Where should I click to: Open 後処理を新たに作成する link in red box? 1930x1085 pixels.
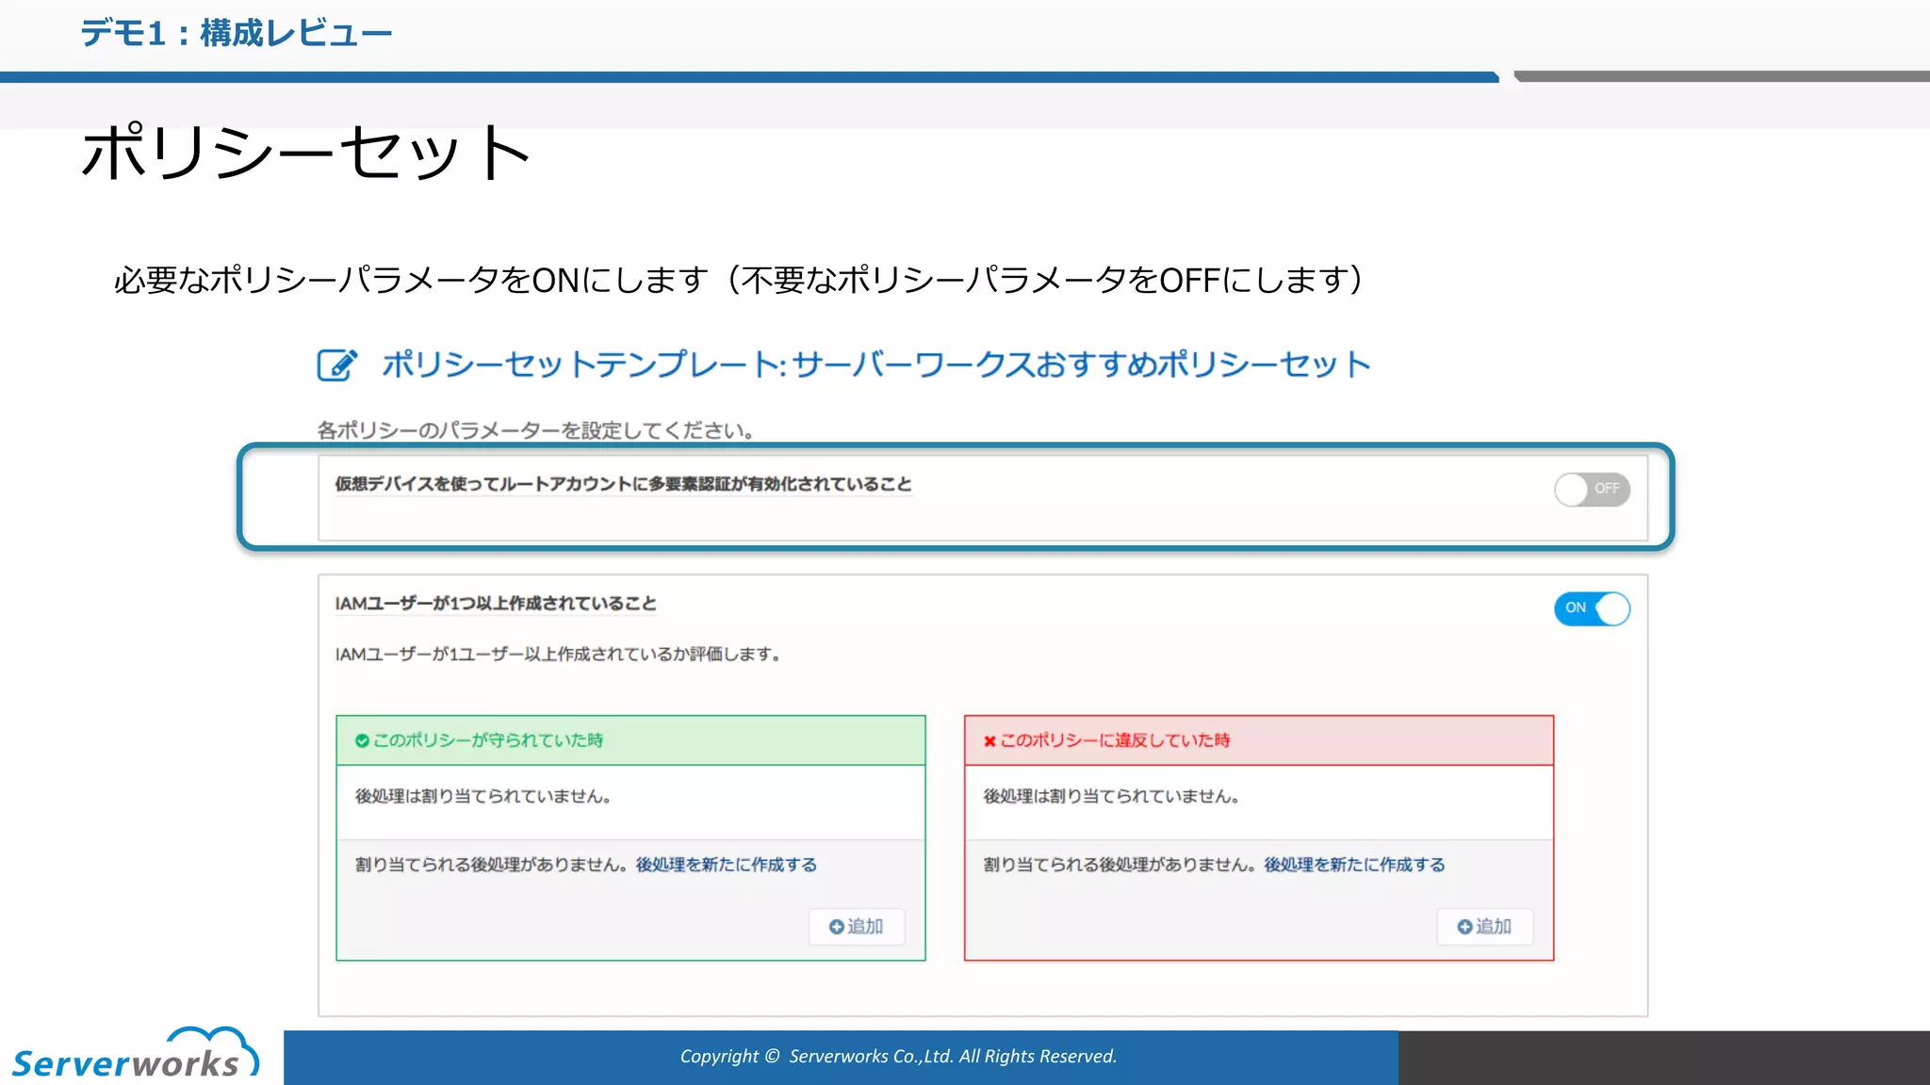pos(1354,865)
